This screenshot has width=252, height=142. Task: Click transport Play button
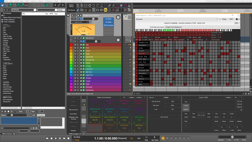56,138
